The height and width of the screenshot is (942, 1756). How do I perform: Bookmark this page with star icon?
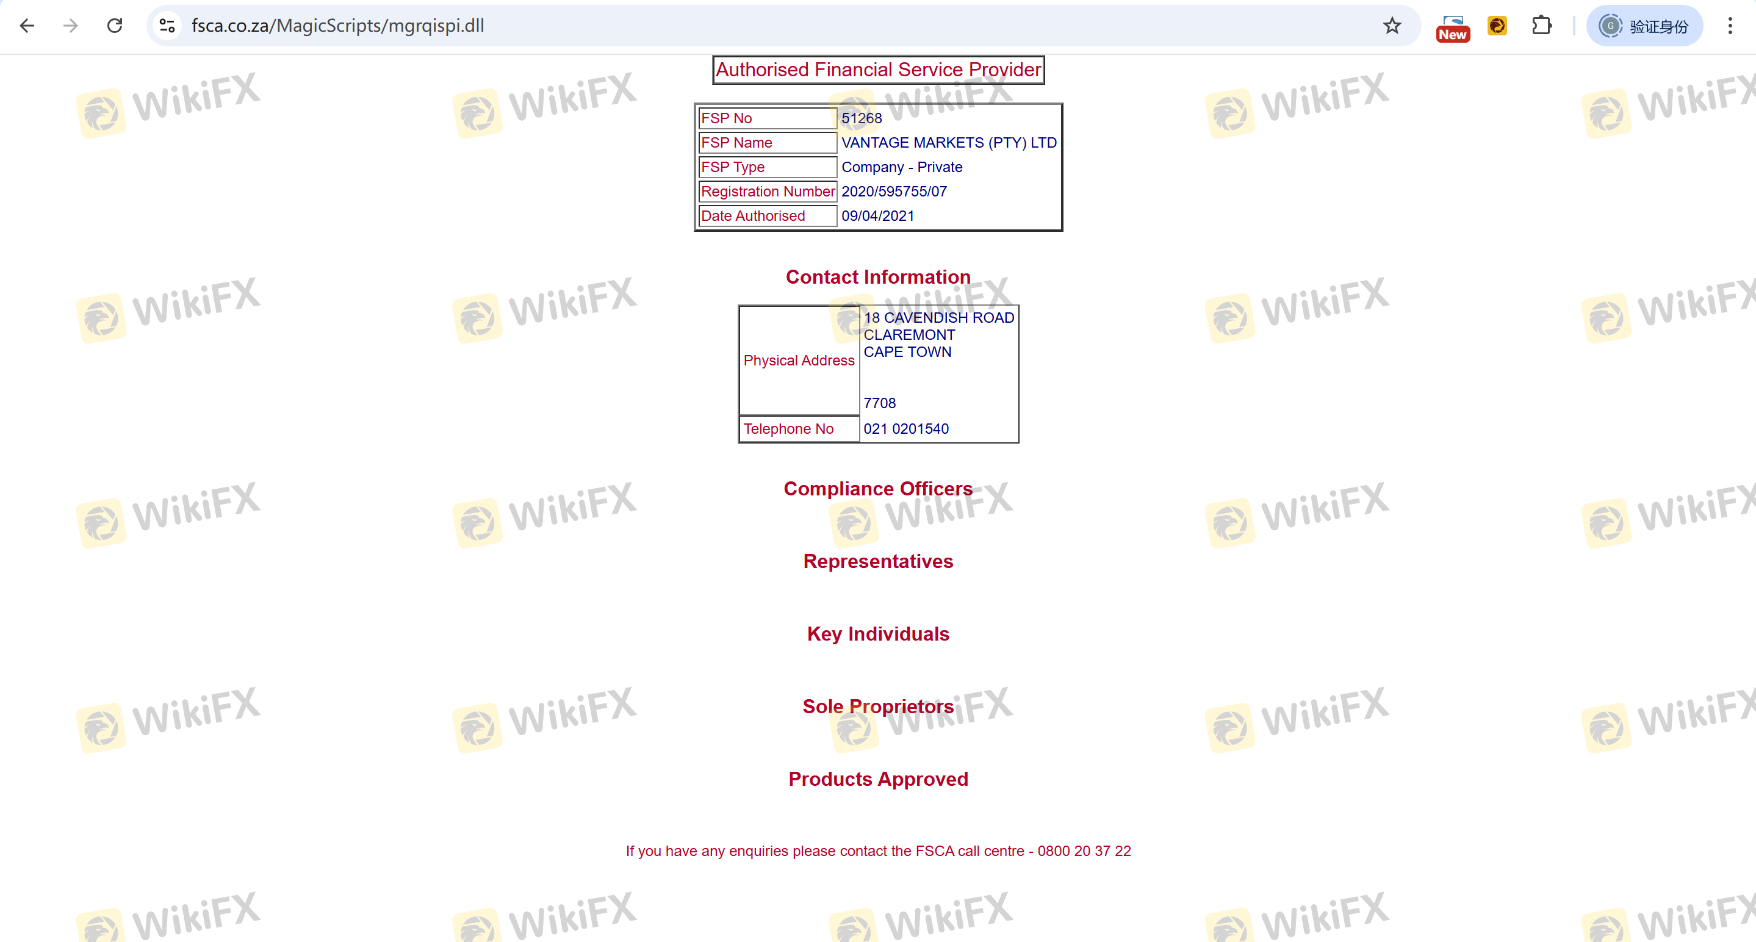point(1391,26)
